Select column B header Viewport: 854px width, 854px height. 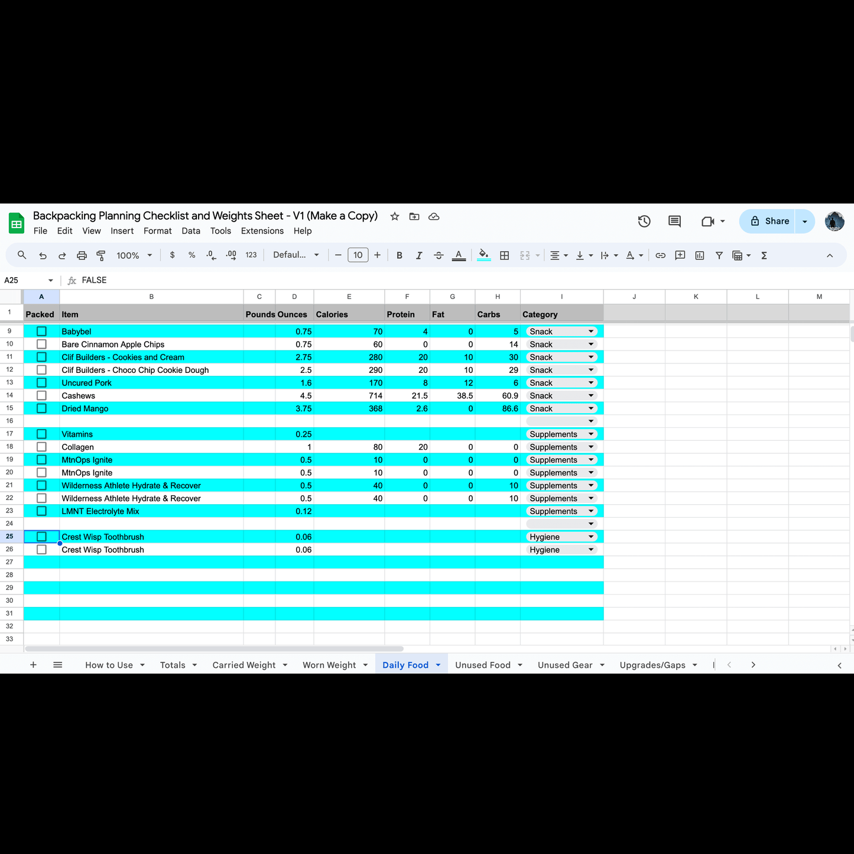click(x=151, y=297)
